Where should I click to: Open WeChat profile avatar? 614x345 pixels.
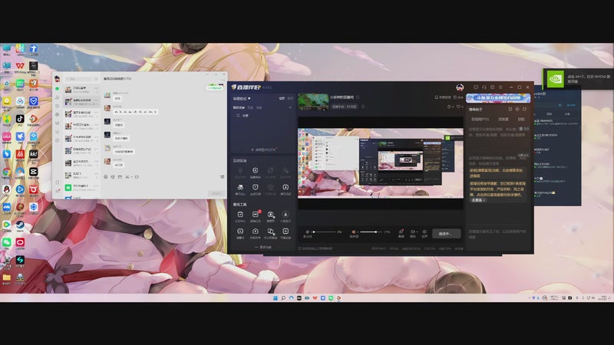coord(58,79)
